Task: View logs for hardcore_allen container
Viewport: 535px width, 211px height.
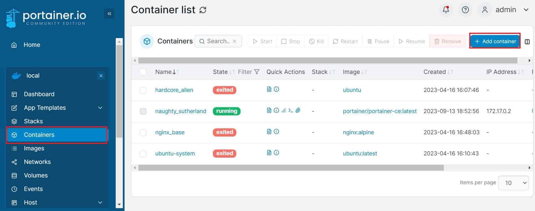Action: pos(269,89)
